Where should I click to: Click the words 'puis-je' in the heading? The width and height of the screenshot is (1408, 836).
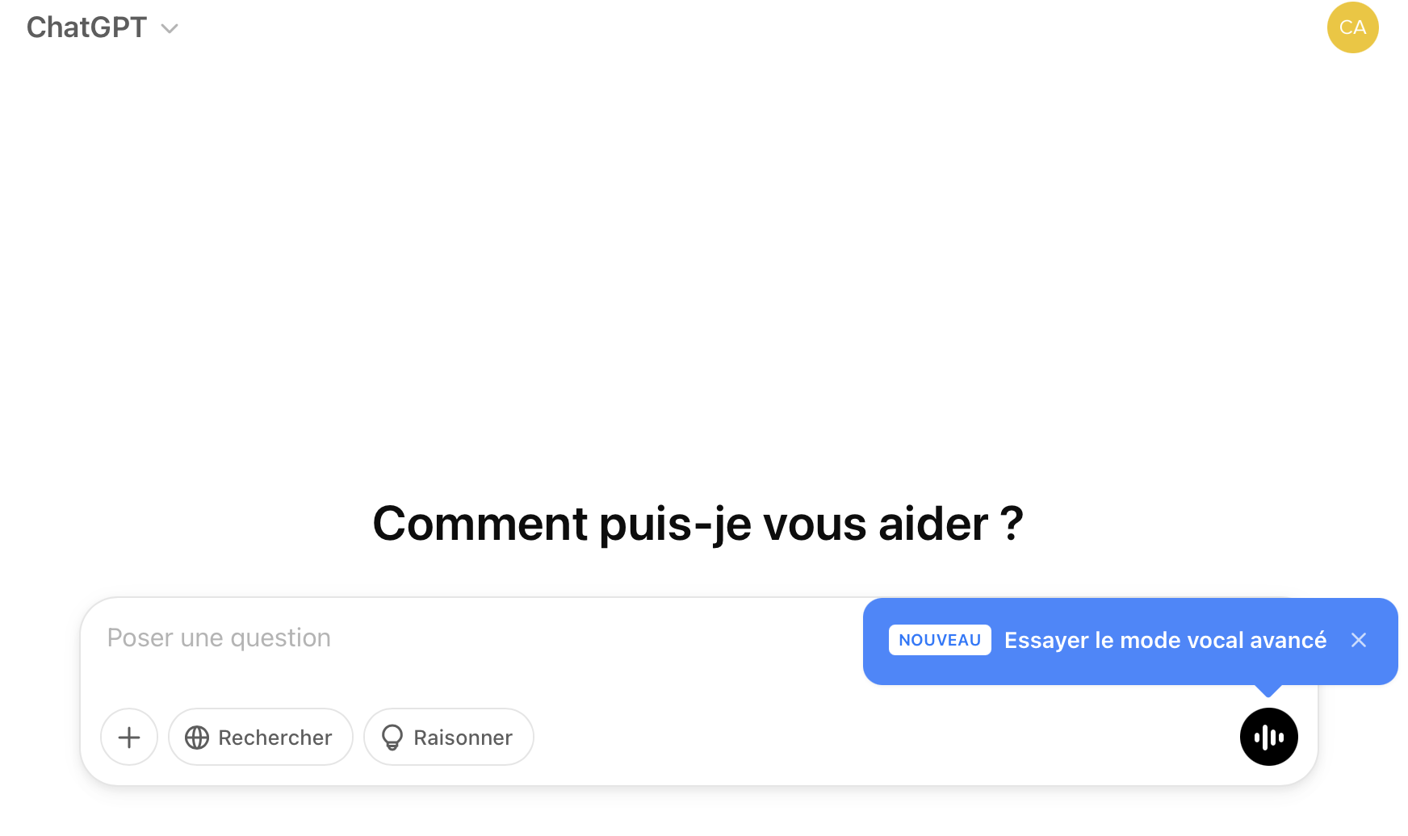pyautogui.click(x=676, y=524)
